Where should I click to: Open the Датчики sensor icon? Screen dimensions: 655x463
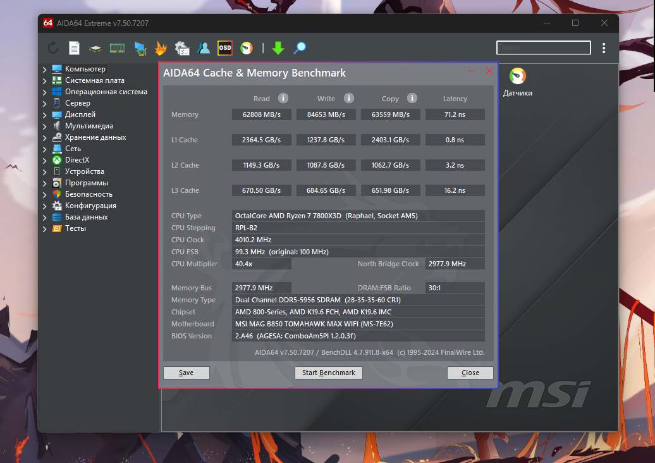[x=518, y=76]
